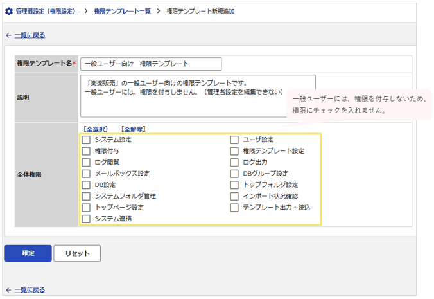
Task: Enable 権限テンプレート設定 checkbox
Action: click(234, 151)
